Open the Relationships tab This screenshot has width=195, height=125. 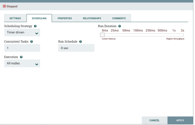pyautogui.click(x=92, y=18)
